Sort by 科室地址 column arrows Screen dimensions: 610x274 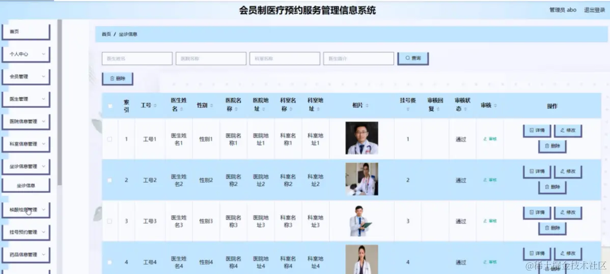pos(319,110)
